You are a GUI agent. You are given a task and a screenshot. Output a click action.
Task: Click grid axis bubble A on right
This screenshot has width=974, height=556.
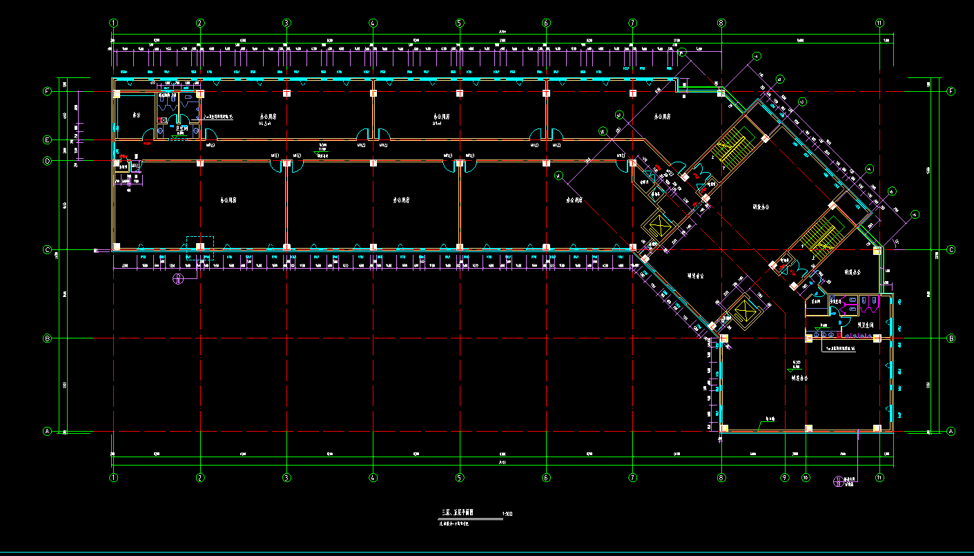(951, 432)
